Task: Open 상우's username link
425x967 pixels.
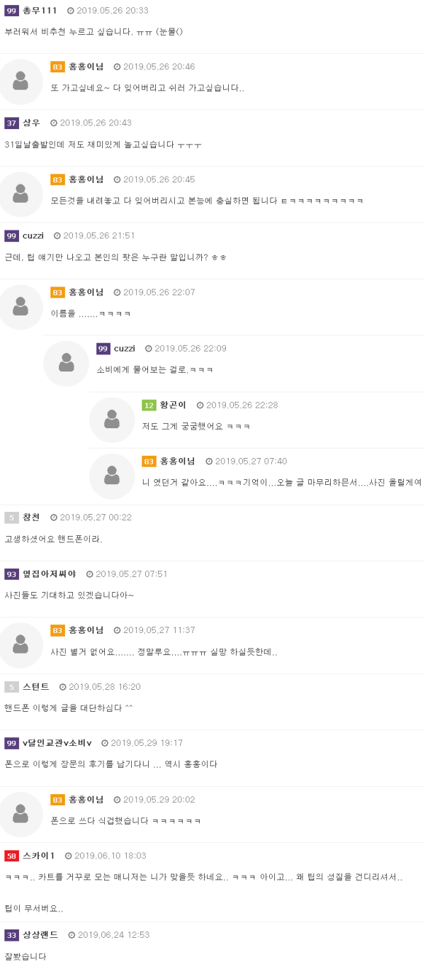Action: pyautogui.click(x=32, y=123)
